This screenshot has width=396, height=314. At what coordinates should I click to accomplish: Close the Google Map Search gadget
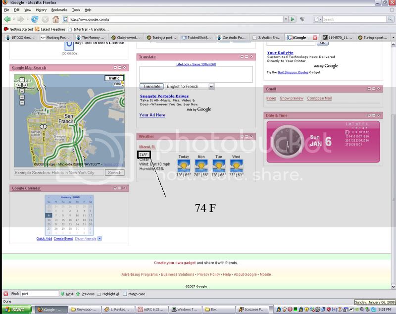coord(125,68)
